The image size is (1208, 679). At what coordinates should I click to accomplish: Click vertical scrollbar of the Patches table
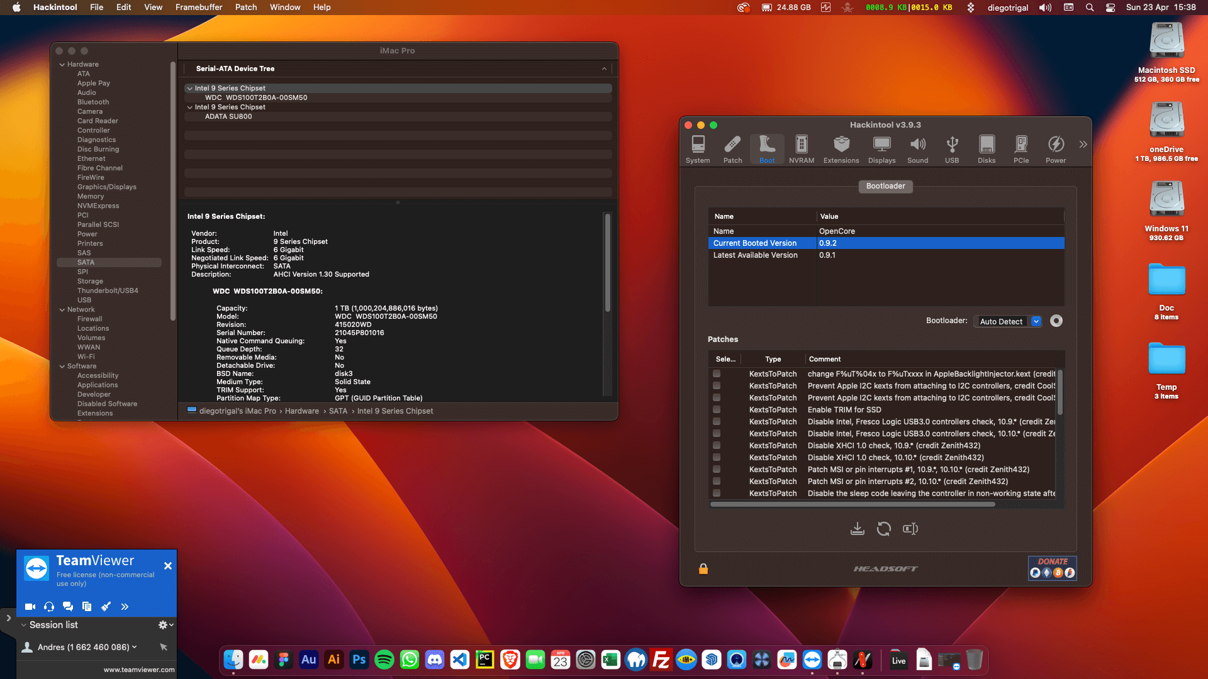[1060, 392]
